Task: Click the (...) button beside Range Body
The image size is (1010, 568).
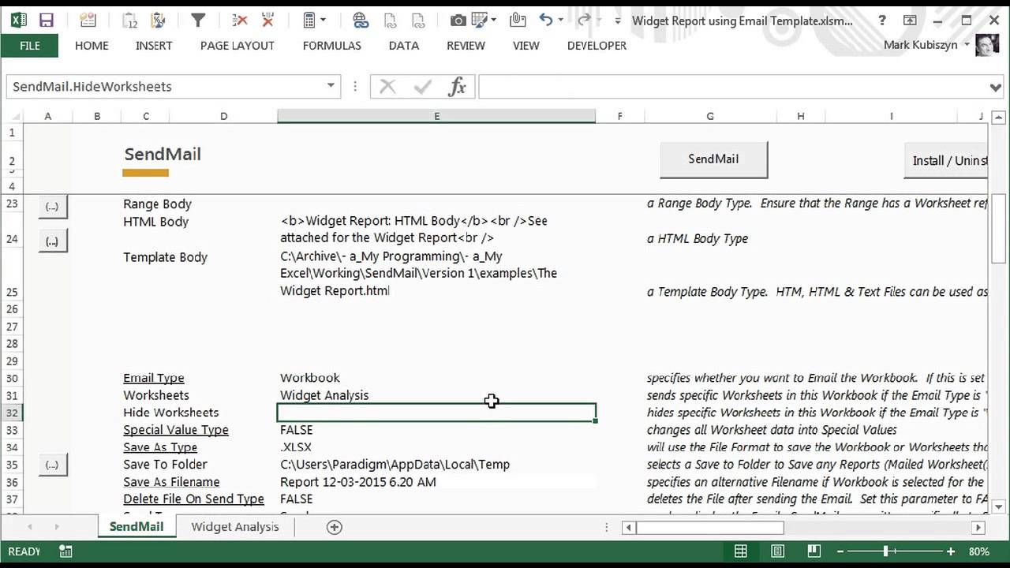Action: click(52, 207)
